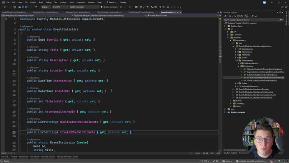Select the Ticketing folder

point(240,104)
